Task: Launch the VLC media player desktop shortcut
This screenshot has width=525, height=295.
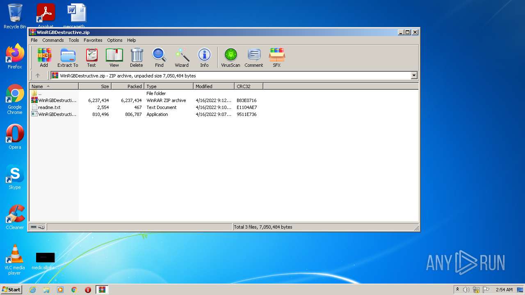Action: [15, 260]
